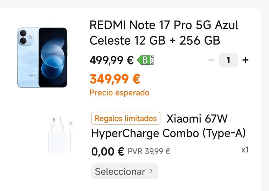The height and width of the screenshot is (191, 269).
Task: Tap the charger plug prongs in gift image
Action: (x=57, y=121)
